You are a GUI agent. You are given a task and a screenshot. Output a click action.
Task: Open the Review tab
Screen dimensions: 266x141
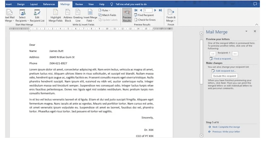point(79,4)
